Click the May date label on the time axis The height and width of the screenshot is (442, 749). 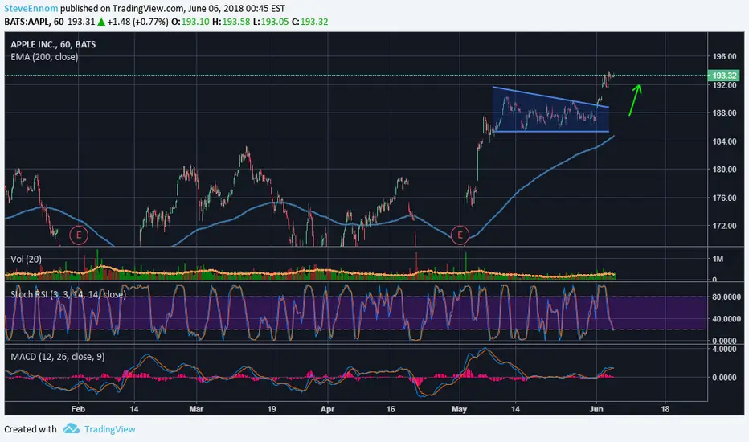[459, 409]
